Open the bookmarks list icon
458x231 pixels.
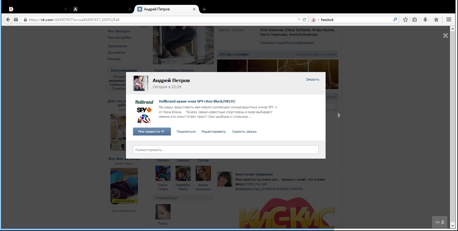pos(415,20)
